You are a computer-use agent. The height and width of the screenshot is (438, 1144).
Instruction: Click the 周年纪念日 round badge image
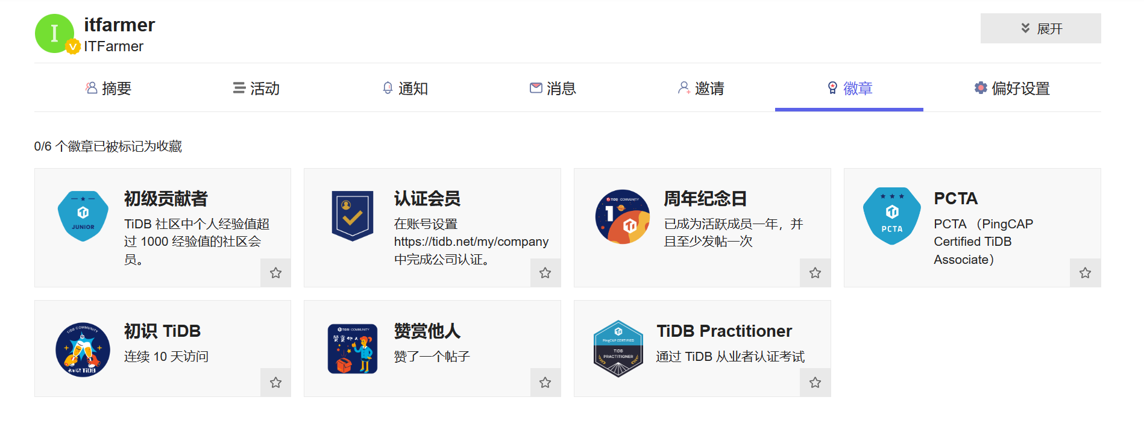click(623, 217)
